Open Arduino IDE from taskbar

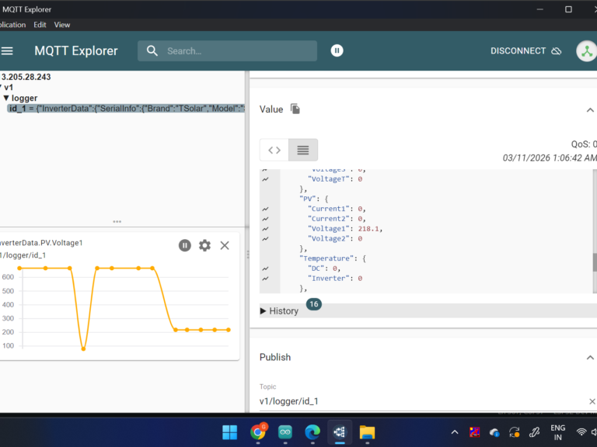(x=285, y=432)
